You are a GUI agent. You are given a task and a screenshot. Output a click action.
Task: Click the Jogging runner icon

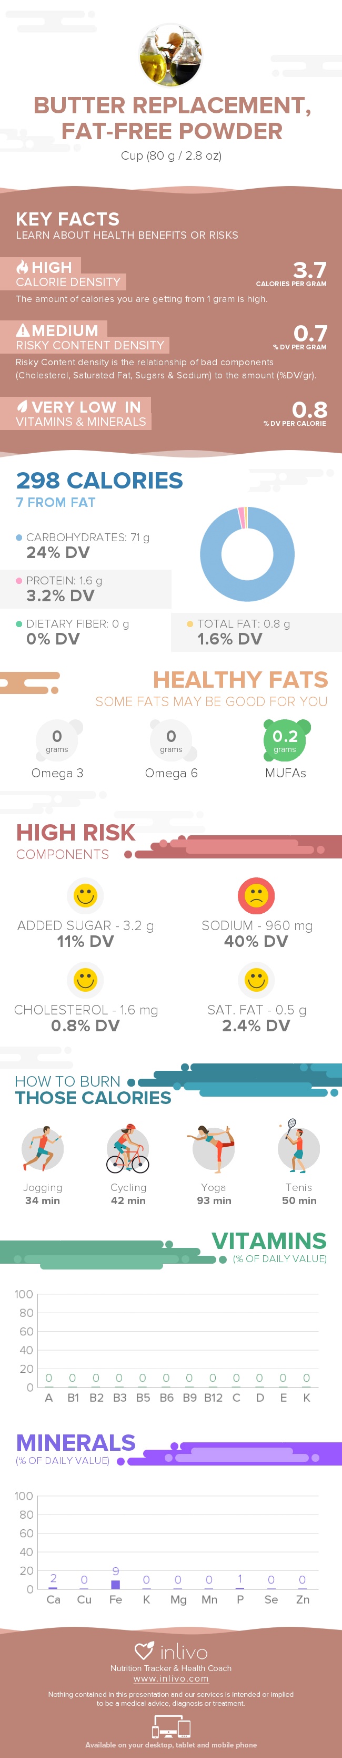tap(42, 1149)
